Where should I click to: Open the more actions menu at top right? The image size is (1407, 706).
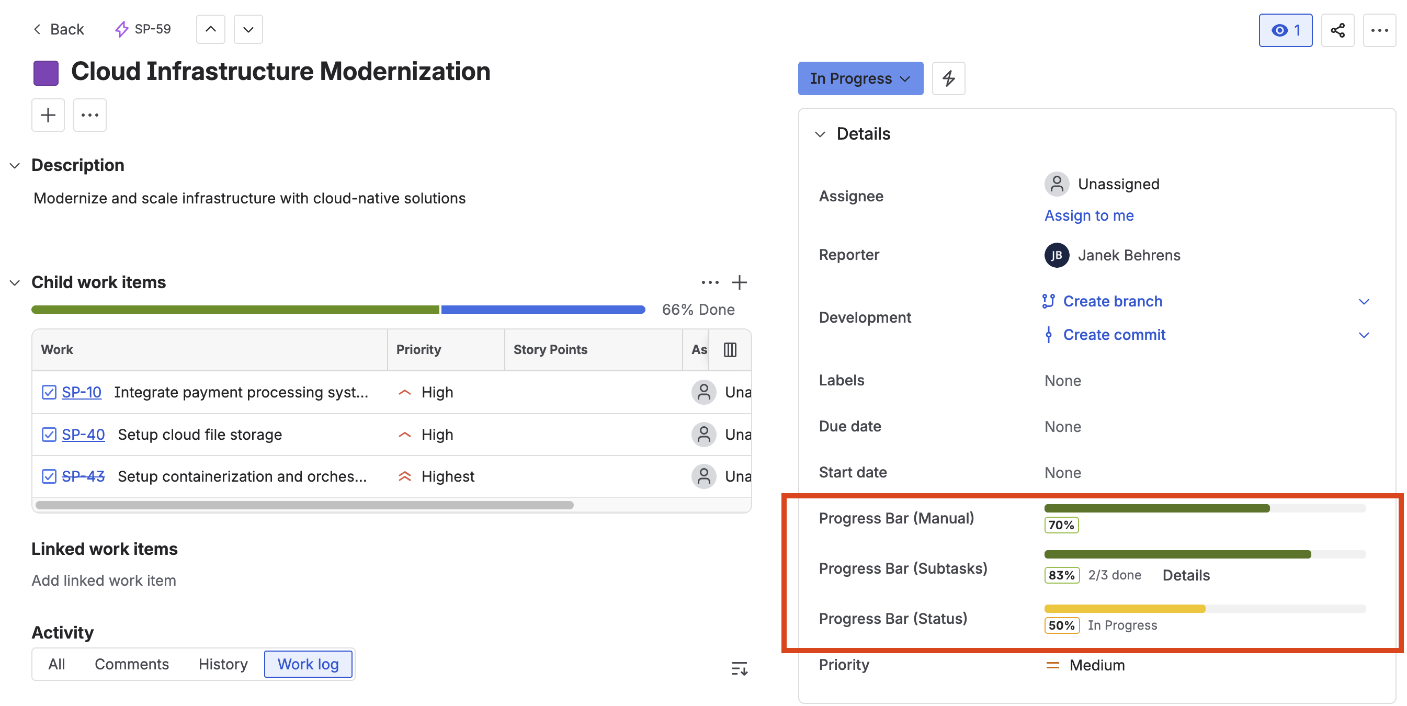pos(1380,30)
